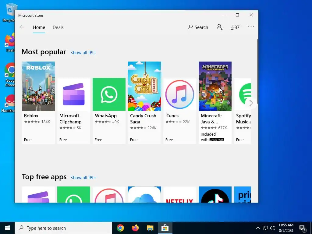Click the Microsoft Clipchamp title text

(x=70, y=119)
